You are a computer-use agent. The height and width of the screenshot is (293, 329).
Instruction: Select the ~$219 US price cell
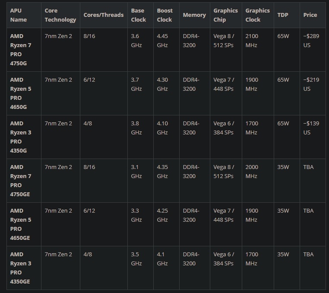(311, 84)
